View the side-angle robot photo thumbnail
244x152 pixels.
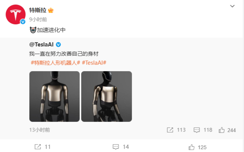107,96
